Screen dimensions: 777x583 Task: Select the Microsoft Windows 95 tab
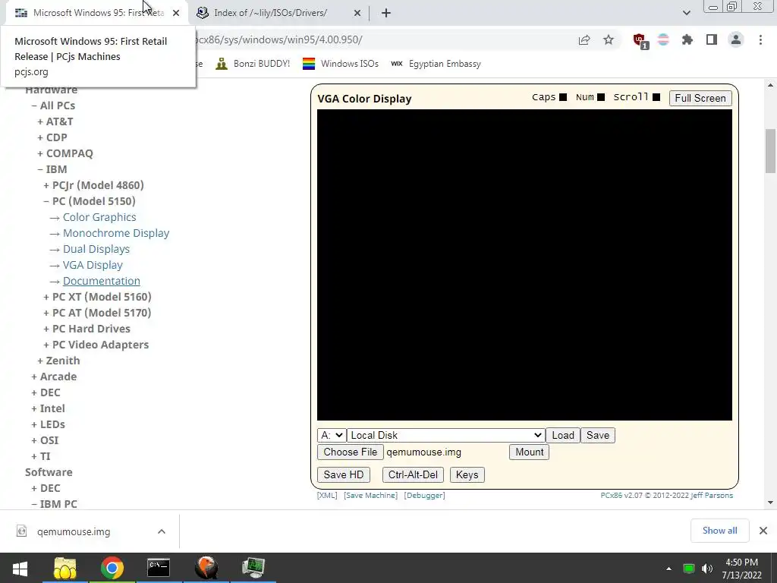(x=96, y=13)
